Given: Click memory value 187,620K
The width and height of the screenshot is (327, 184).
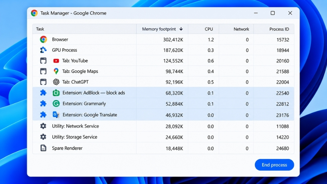Looking at the screenshot, I should tap(173, 50).
